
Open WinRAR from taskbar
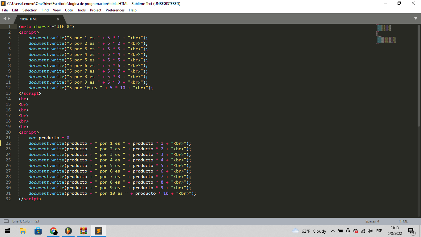coord(83,231)
